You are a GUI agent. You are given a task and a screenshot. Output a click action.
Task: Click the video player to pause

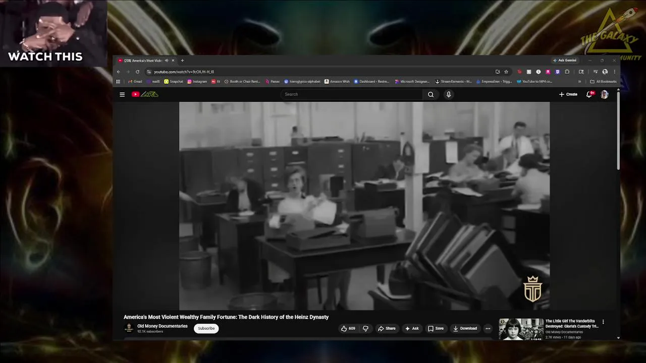(x=364, y=206)
